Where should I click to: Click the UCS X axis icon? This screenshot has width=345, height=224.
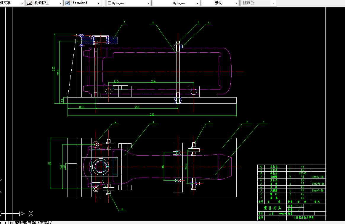31,213
